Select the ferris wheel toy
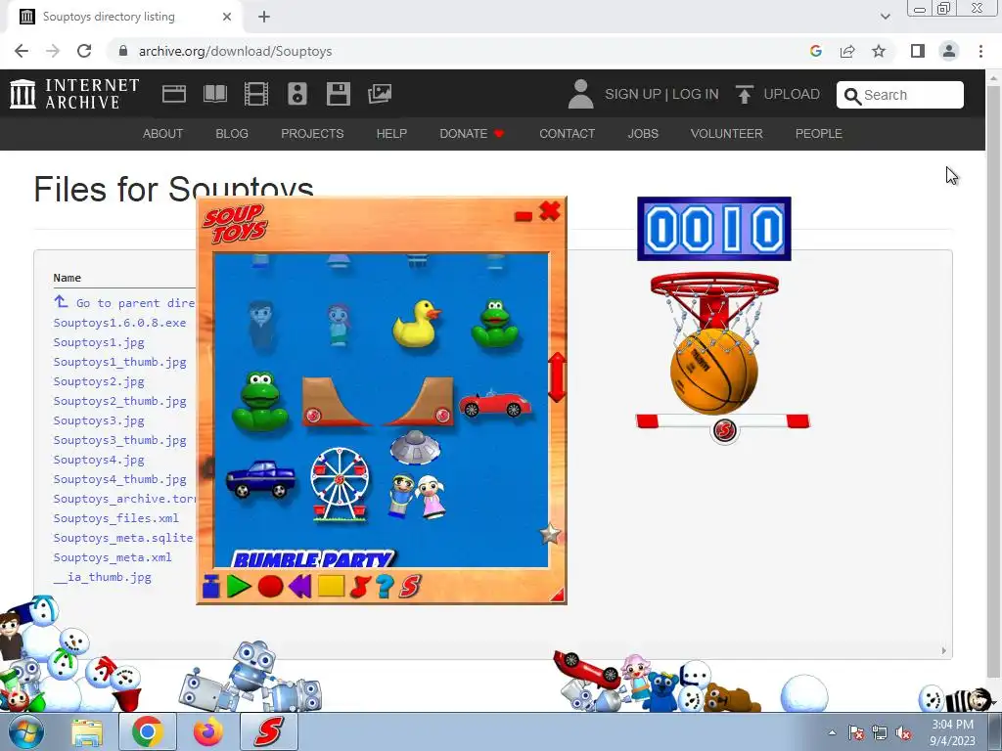The width and height of the screenshot is (1002, 751). (340, 485)
